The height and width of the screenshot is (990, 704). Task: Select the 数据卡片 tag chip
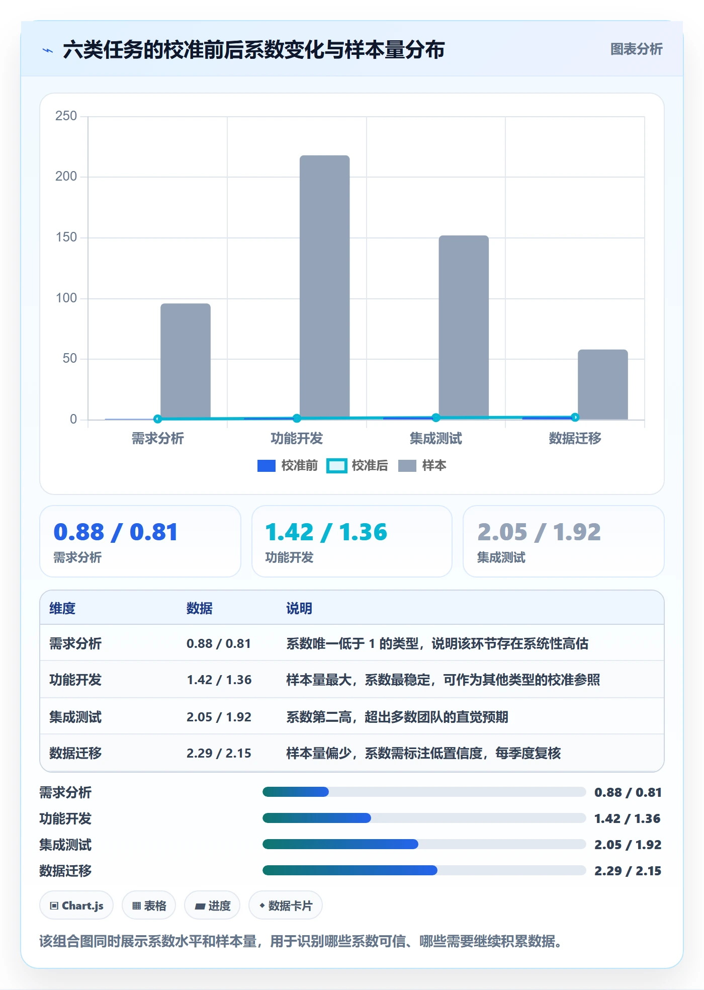coord(286,905)
